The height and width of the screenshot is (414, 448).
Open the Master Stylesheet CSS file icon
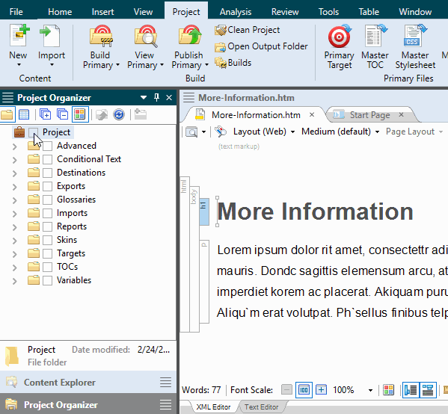point(415,36)
